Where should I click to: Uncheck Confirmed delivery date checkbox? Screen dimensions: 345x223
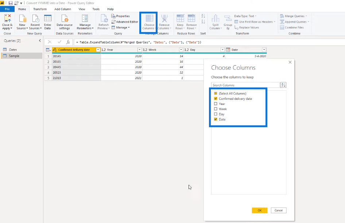coord(216,98)
